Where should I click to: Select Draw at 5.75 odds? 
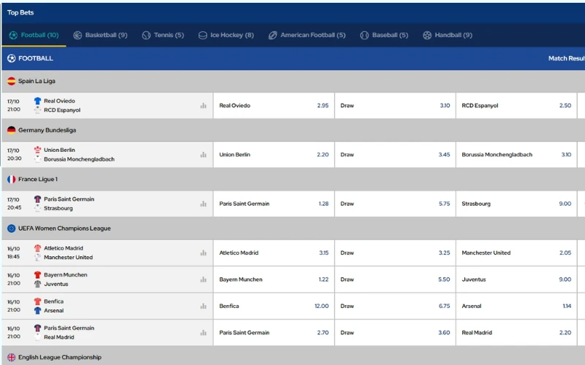395,204
